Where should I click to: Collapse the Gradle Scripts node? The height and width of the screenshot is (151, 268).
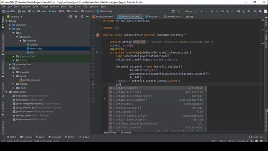click(x=7, y=92)
